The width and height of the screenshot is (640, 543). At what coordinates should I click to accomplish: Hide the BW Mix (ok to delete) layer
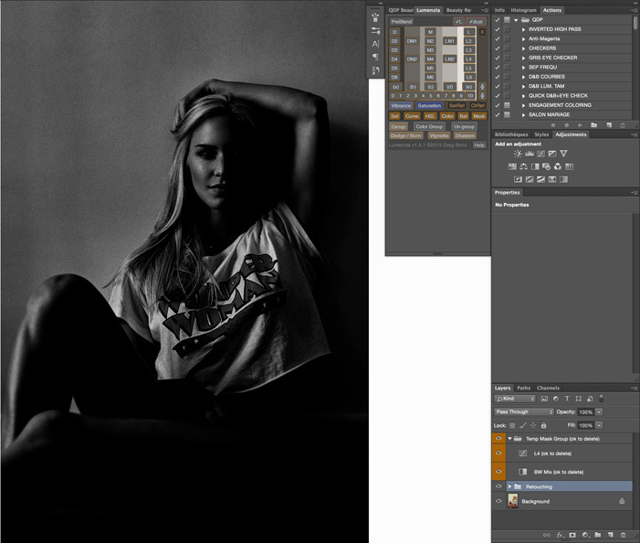[x=498, y=472]
